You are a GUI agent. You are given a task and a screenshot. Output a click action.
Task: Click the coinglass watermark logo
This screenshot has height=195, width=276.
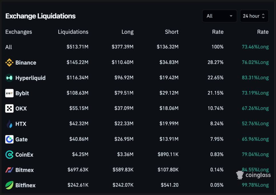pos(253,175)
